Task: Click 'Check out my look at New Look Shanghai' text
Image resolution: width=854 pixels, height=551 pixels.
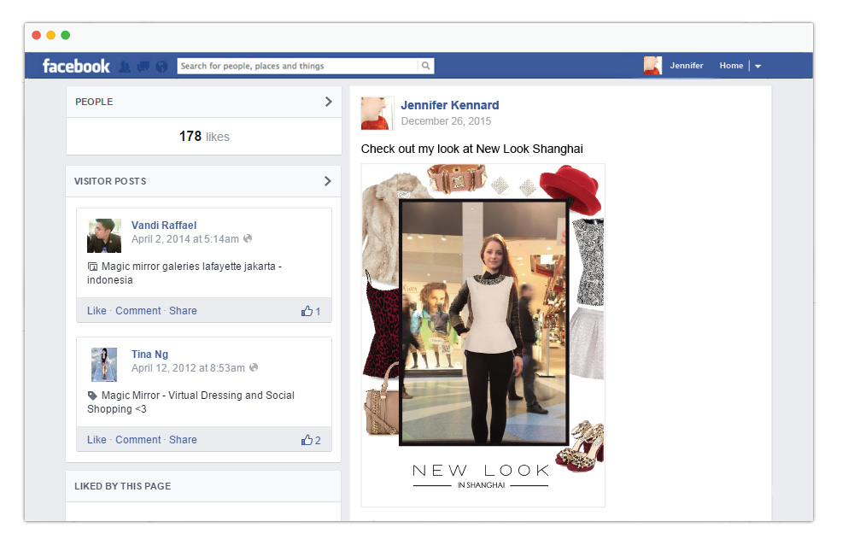Action: (471, 149)
